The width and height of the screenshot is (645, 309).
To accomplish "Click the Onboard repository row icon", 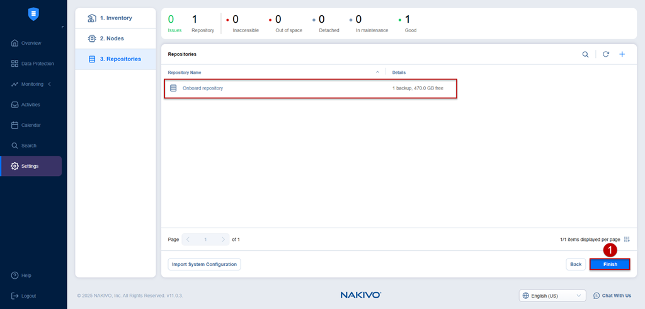I will tap(173, 88).
